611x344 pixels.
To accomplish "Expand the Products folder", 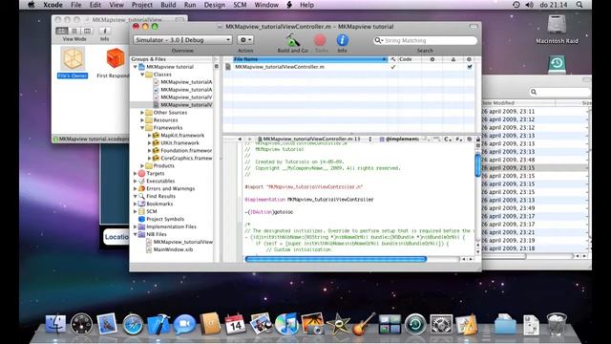I will pyautogui.click(x=142, y=165).
